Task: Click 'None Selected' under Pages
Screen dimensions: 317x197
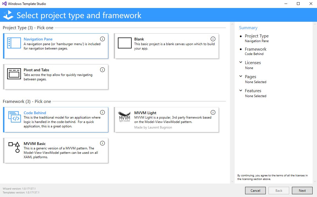Action: [256, 82]
